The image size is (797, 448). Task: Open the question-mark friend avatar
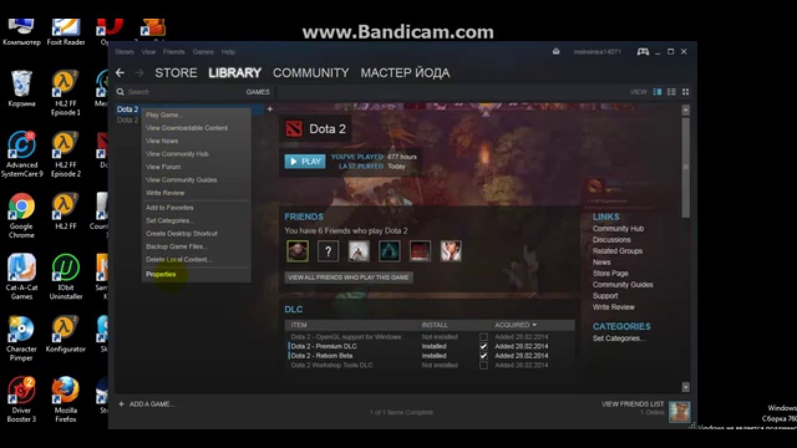click(328, 251)
